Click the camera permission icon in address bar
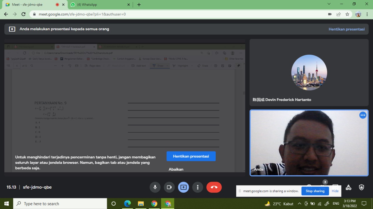 (x=330, y=14)
